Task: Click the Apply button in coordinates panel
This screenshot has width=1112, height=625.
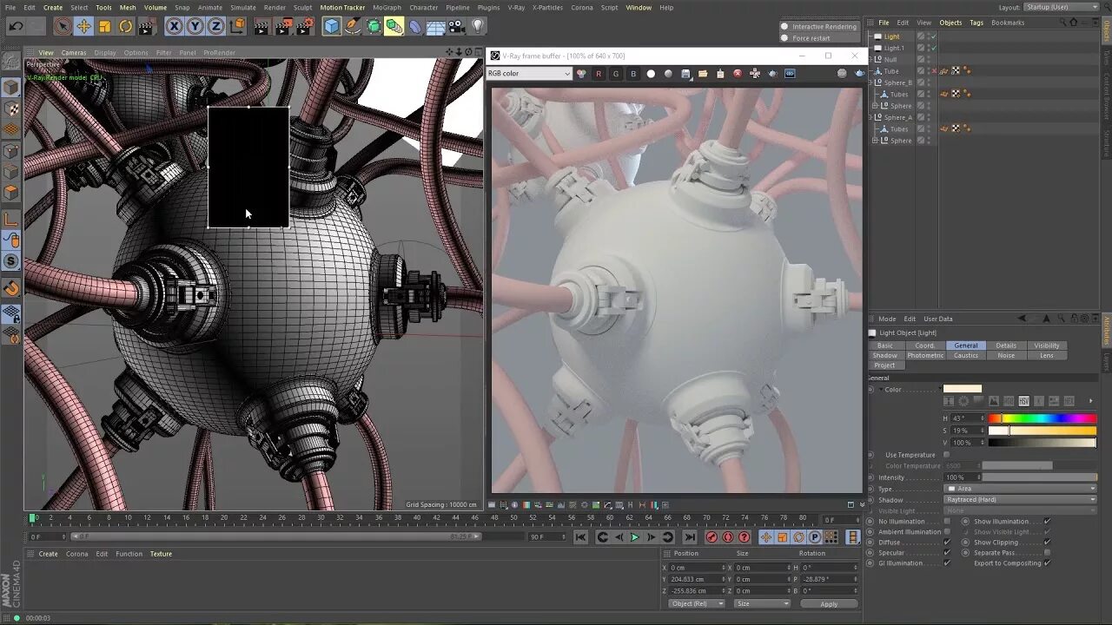Action: point(829,604)
